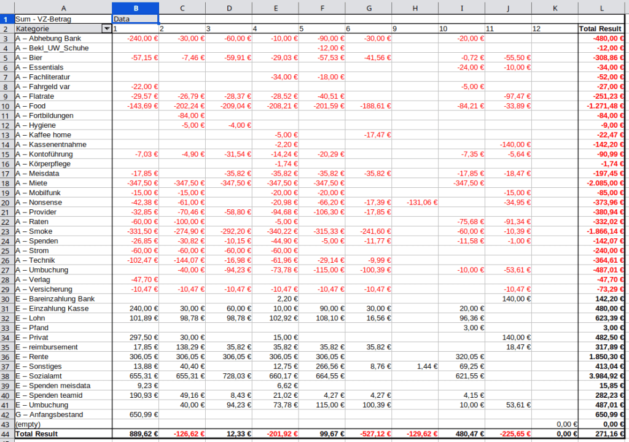This screenshot has width=629, height=442.
Task: Select column B header
Action: [x=135, y=8]
